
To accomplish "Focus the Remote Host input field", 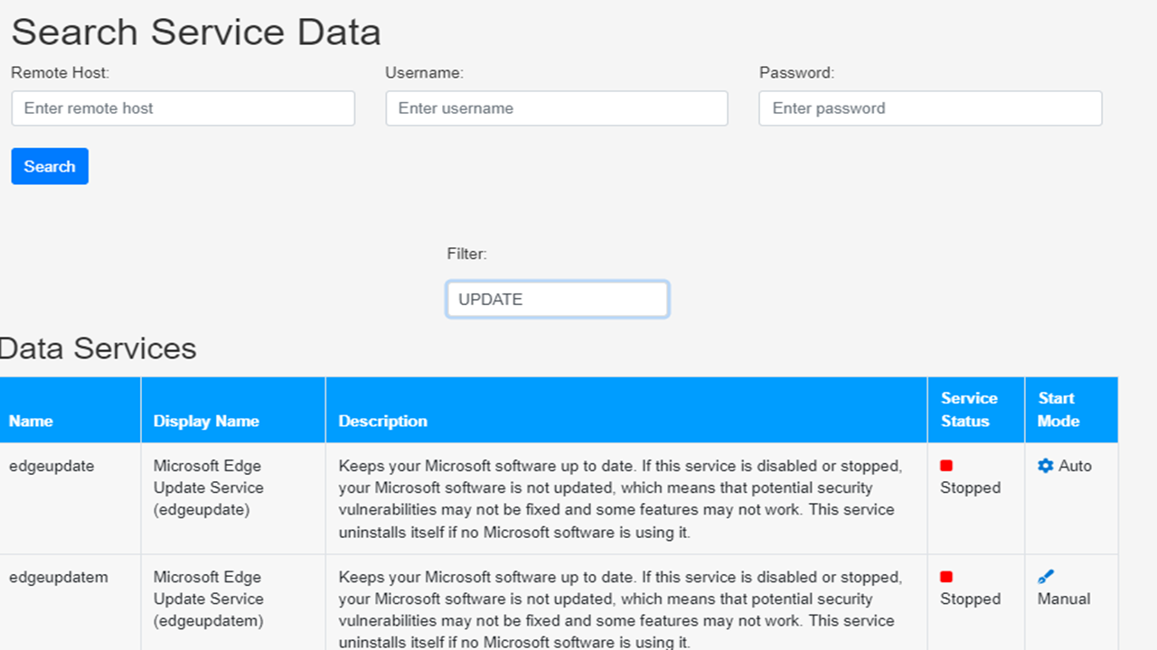I will (183, 108).
